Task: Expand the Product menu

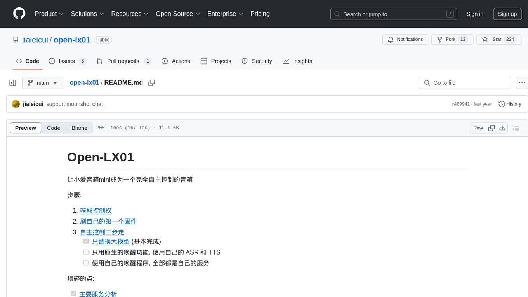Action: click(x=49, y=14)
